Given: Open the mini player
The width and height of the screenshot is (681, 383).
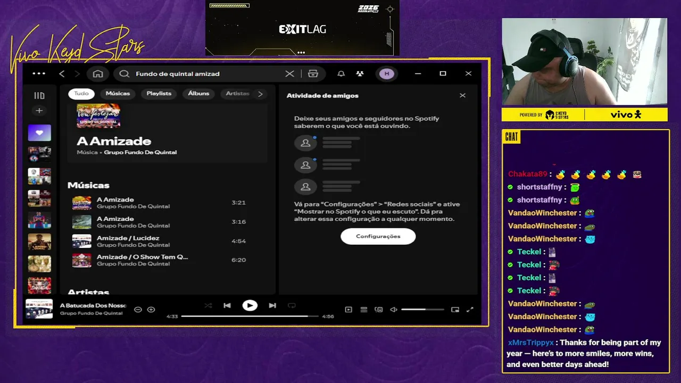Looking at the screenshot, I should pos(455,310).
